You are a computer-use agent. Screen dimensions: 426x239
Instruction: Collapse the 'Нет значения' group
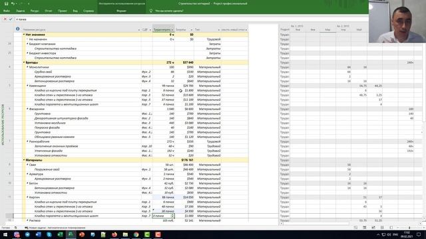[x=24, y=35]
